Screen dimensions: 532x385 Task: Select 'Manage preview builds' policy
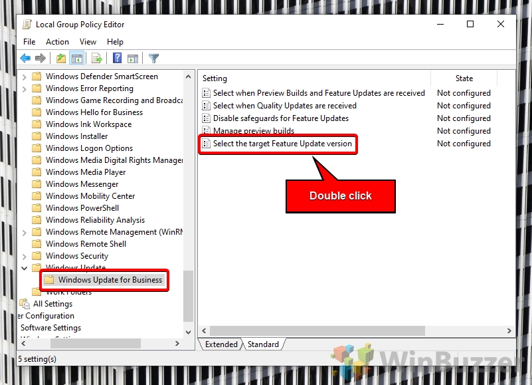254,130
